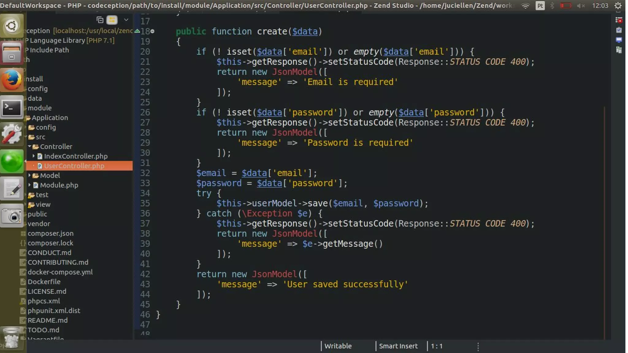Open the Console view monitor icon
The width and height of the screenshot is (628, 353).
click(619, 40)
